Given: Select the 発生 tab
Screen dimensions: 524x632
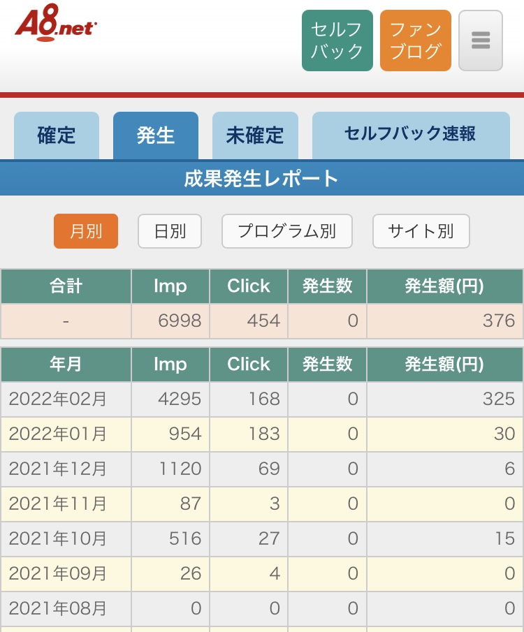Looking at the screenshot, I should coord(156,135).
